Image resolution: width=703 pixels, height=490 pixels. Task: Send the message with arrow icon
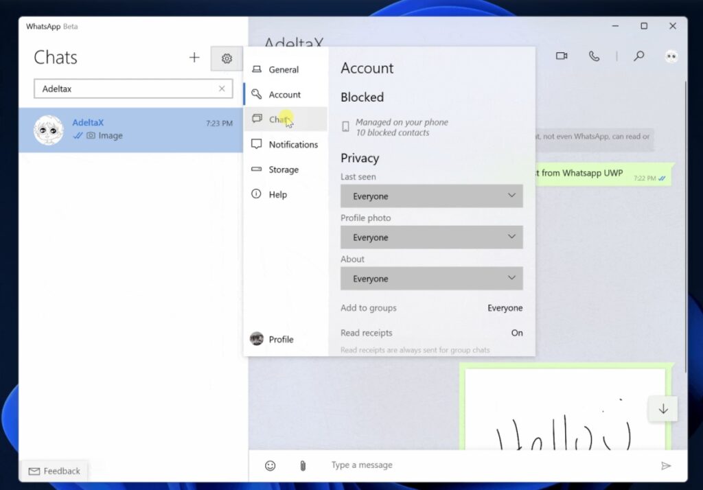point(666,466)
